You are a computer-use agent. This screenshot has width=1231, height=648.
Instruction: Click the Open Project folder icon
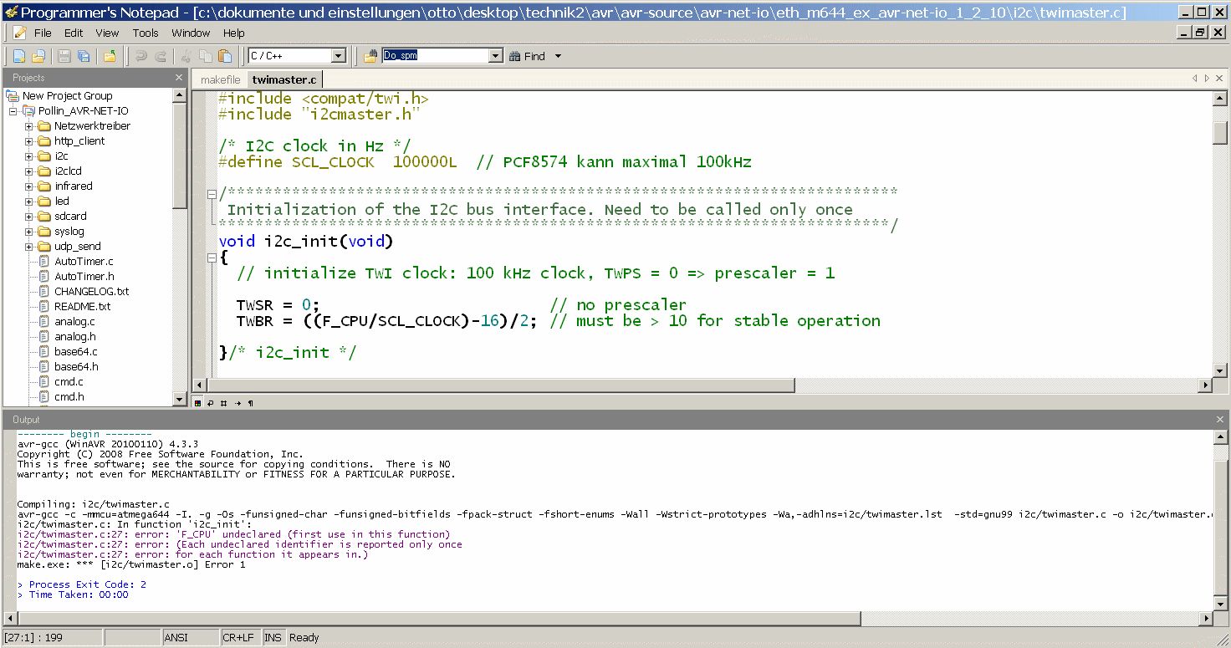pyautogui.click(x=110, y=56)
